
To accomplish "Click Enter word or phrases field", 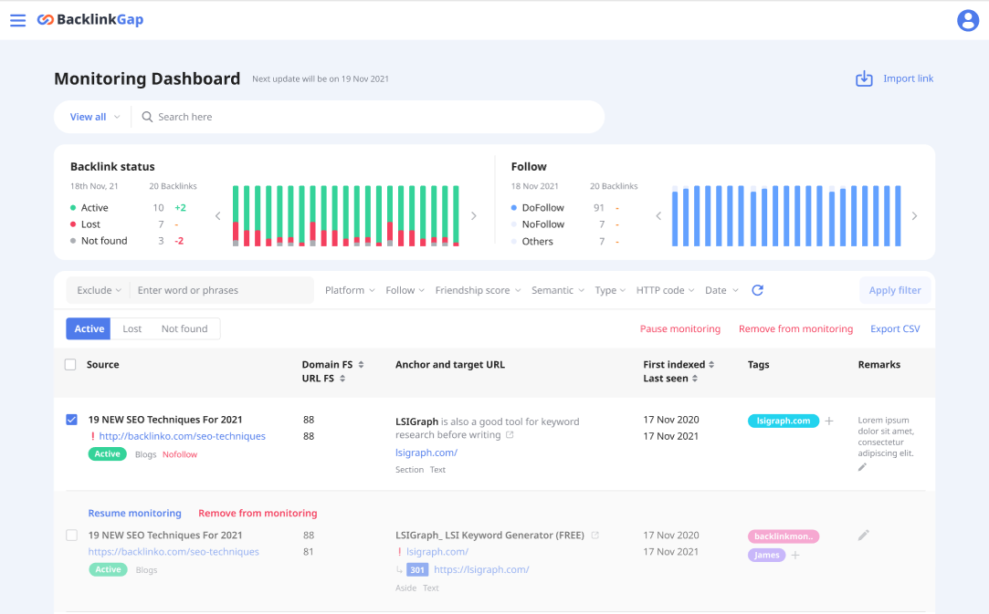I will point(221,290).
